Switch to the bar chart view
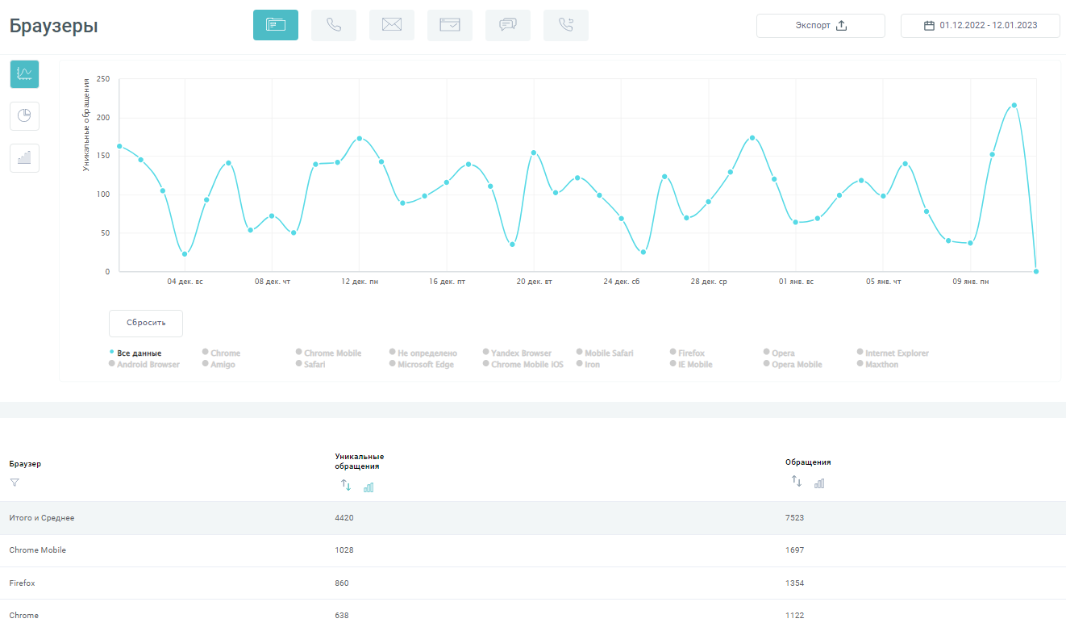The height and width of the screenshot is (627, 1066). 24,158
